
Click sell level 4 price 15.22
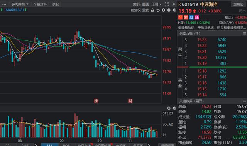coord(202,46)
